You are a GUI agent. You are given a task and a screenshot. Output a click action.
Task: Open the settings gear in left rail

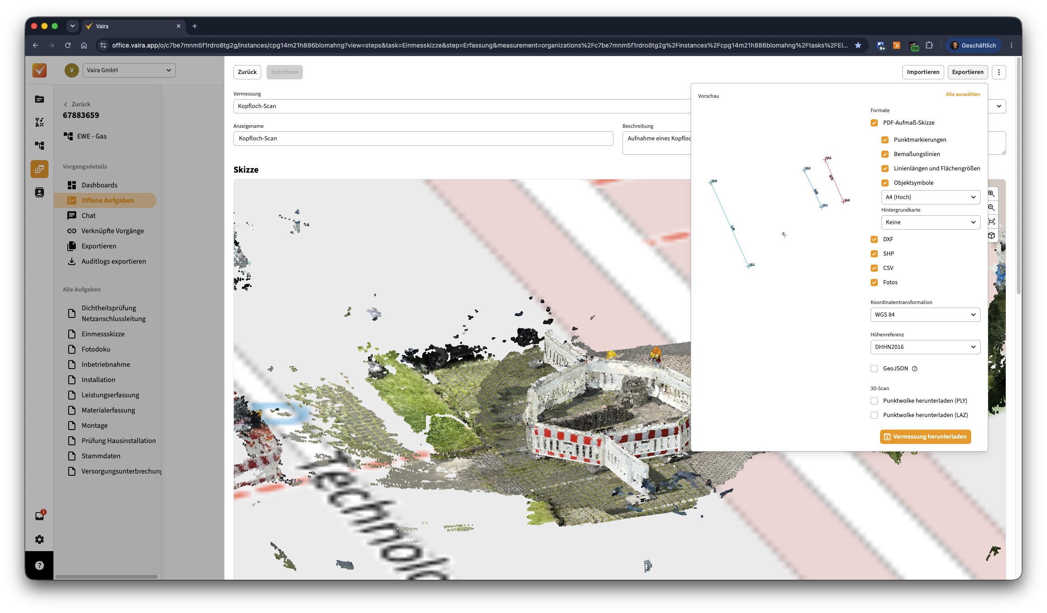tap(39, 539)
